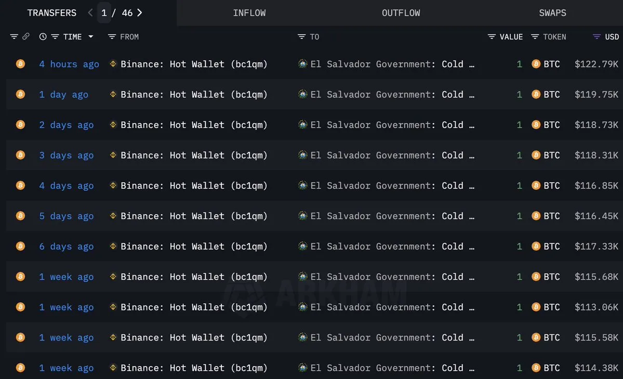This screenshot has height=379, width=623.
Task: Click the Bitcoin chain icon in '1 day ago' row
Action: tap(20, 94)
